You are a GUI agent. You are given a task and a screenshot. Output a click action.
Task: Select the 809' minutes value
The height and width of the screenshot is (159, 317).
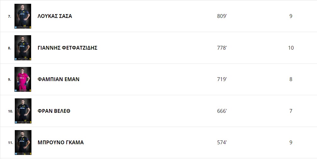coord(222,16)
